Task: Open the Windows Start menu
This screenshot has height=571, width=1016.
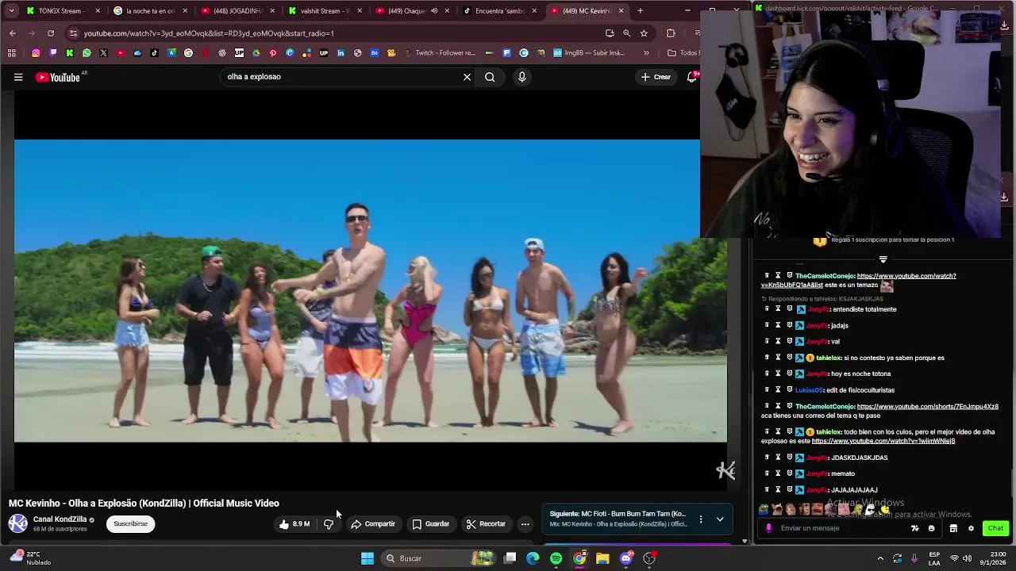Action: 368,558
